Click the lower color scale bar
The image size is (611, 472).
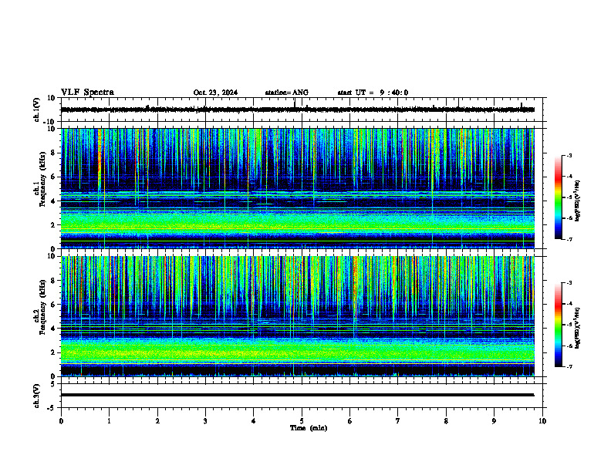[x=559, y=325]
